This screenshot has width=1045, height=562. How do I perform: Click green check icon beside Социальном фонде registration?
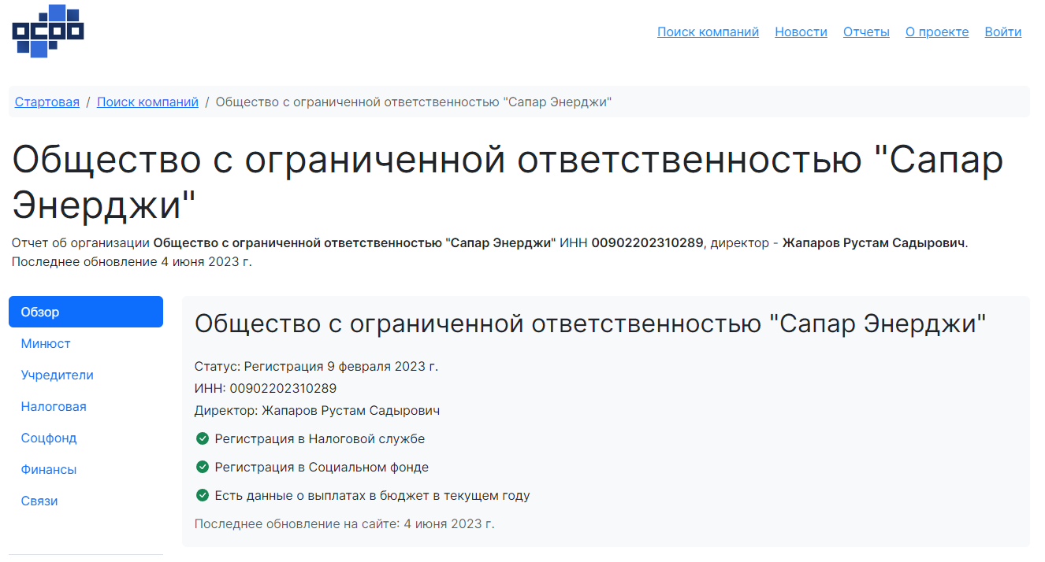[x=202, y=467]
